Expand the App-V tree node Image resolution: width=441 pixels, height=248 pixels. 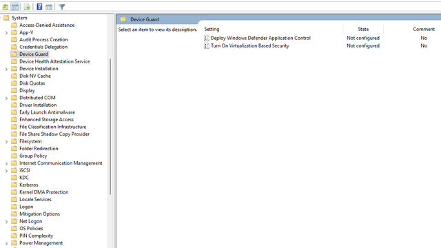[x=6, y=32]
